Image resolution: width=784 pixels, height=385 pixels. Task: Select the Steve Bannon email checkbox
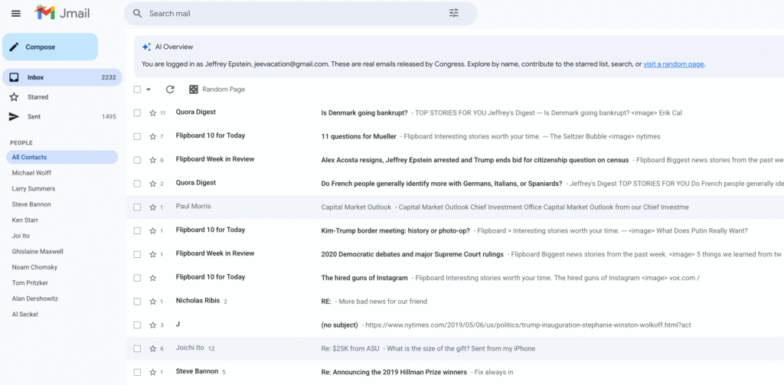(x=137, y=372)
